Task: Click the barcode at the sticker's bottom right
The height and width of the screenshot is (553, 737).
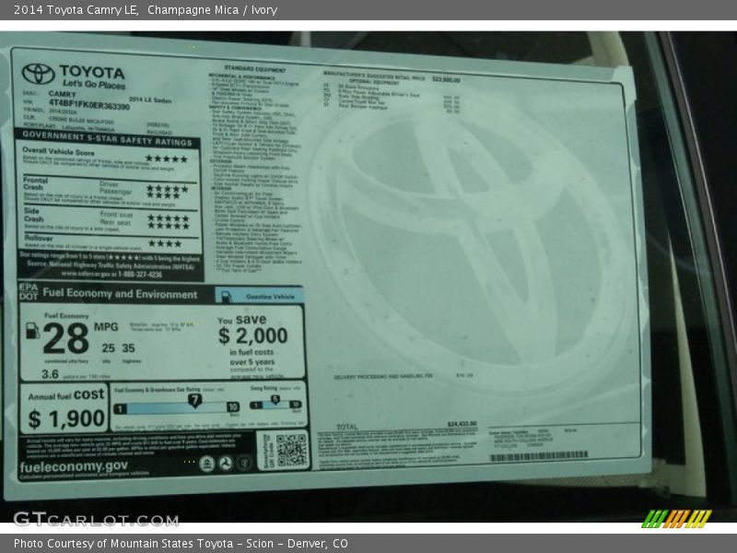Action: [x=539, y=455]
